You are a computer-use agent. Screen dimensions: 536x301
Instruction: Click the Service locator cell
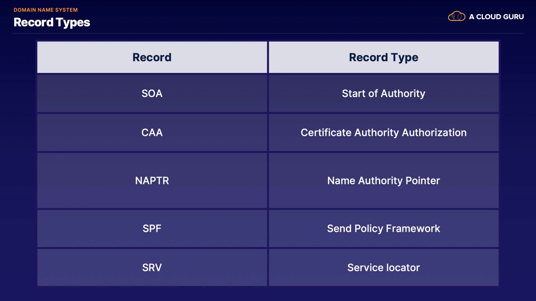tap(384, 268)
